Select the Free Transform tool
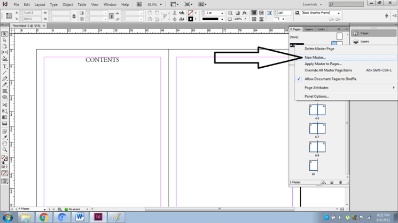This screenshot has width=398, height=223. [5, 111]
